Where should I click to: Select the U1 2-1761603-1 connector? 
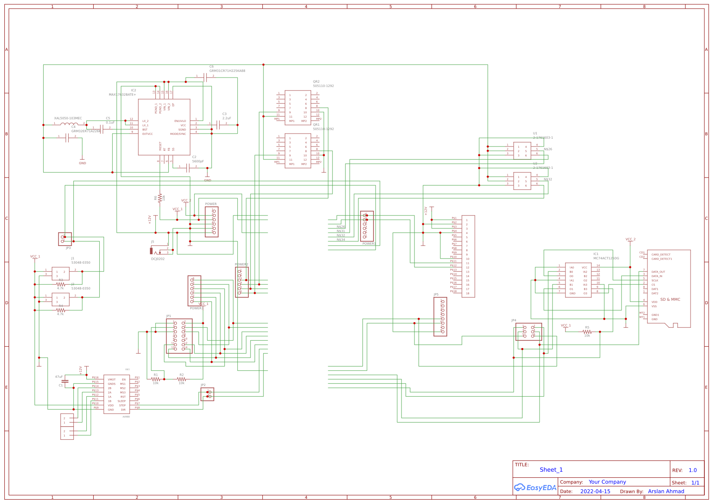coord(522,151)
